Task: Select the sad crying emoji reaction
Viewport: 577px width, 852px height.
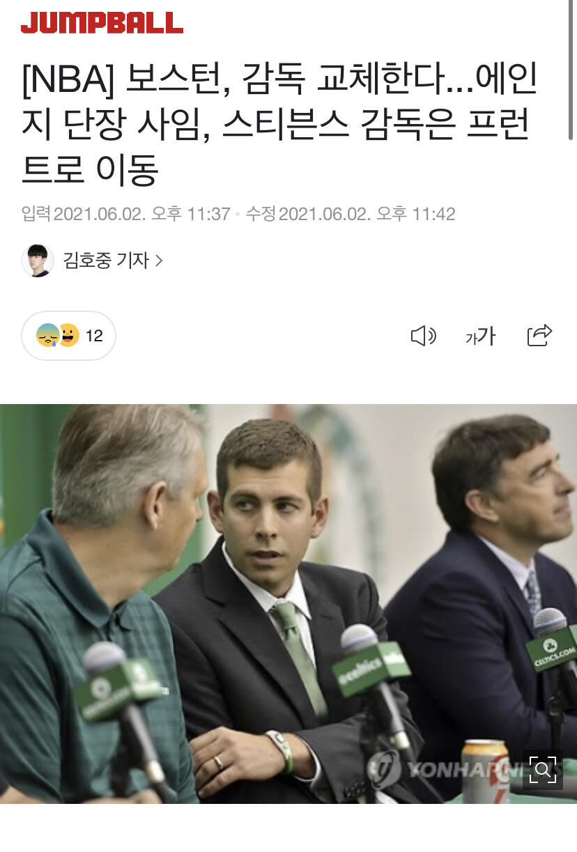Action: pos(47,336)
